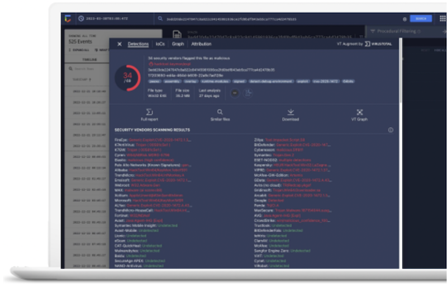The height and width of the screenshot is (286, 447).
Task: Click the 34 detection score ring
Action: click(127, 78)
